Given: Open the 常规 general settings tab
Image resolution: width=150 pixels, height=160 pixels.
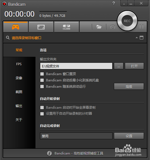Looking at the screenshot, I should [19, 50].
